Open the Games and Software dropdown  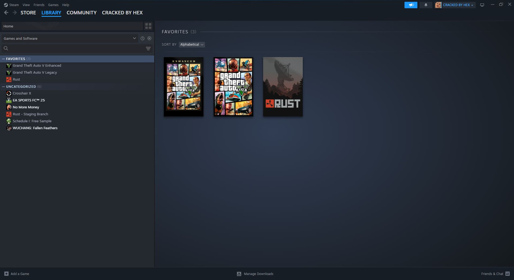[x=69, y=38]
